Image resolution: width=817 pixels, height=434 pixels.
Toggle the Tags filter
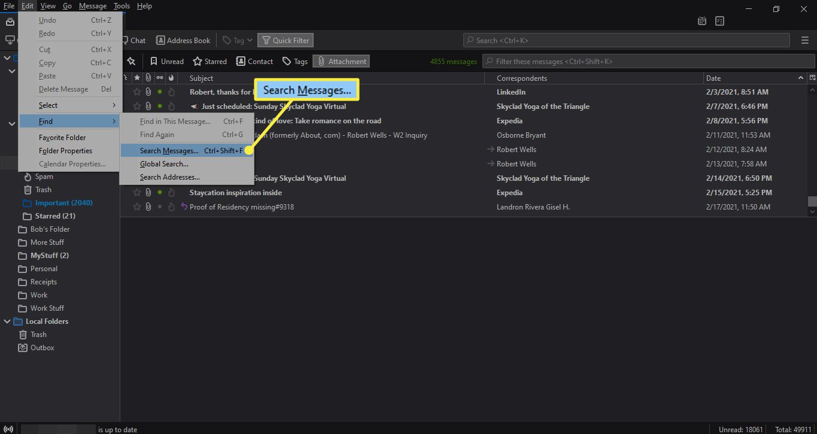[x=294, y=61]
